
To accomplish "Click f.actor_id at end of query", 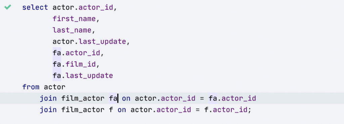I will pos(226,110).
